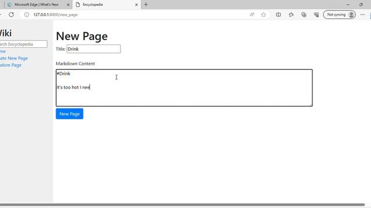This screenshot has width=371, height=208.
Task: Click inside the Markdown Content textarea
Action: 184,88
